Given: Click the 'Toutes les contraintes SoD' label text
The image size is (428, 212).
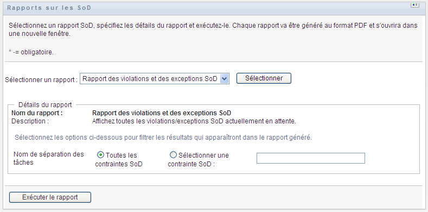Looking at the screenshot, I should (x=119, y=160).
